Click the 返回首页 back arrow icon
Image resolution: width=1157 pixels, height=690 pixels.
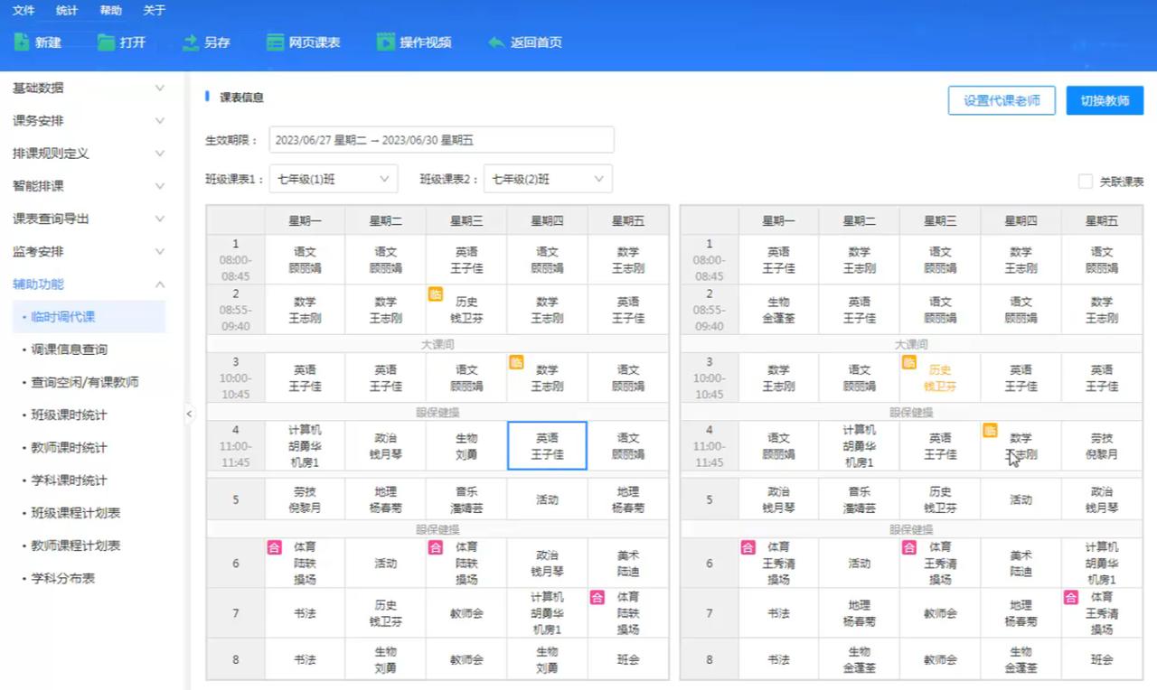pyautogui.click(x=495, y=42)
